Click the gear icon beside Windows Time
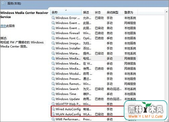 pyautogui.click(x=53, y=94)
